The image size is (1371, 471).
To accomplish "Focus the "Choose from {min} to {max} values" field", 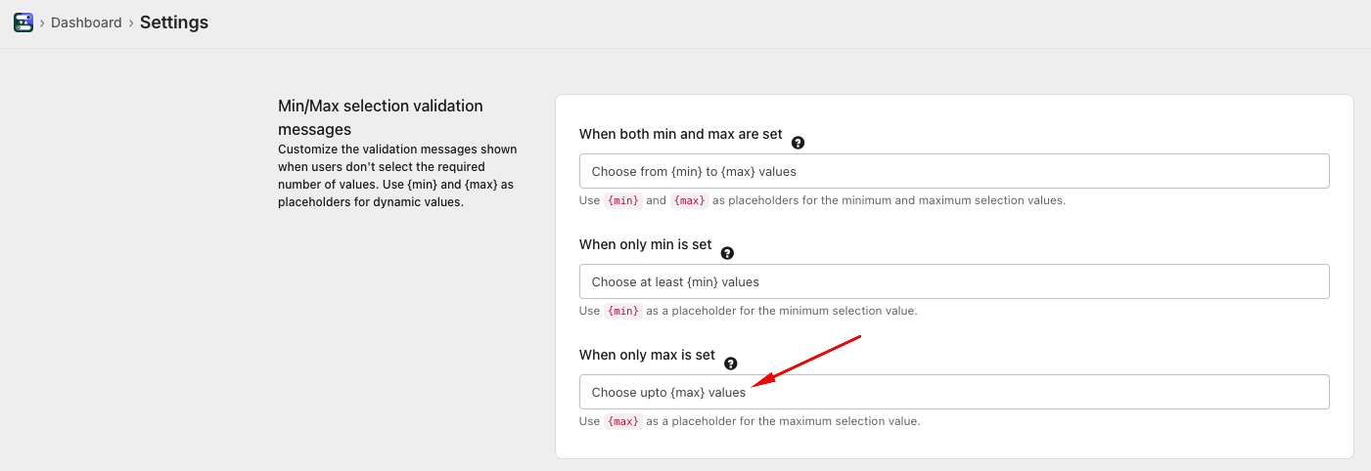I will pos(953,171).
